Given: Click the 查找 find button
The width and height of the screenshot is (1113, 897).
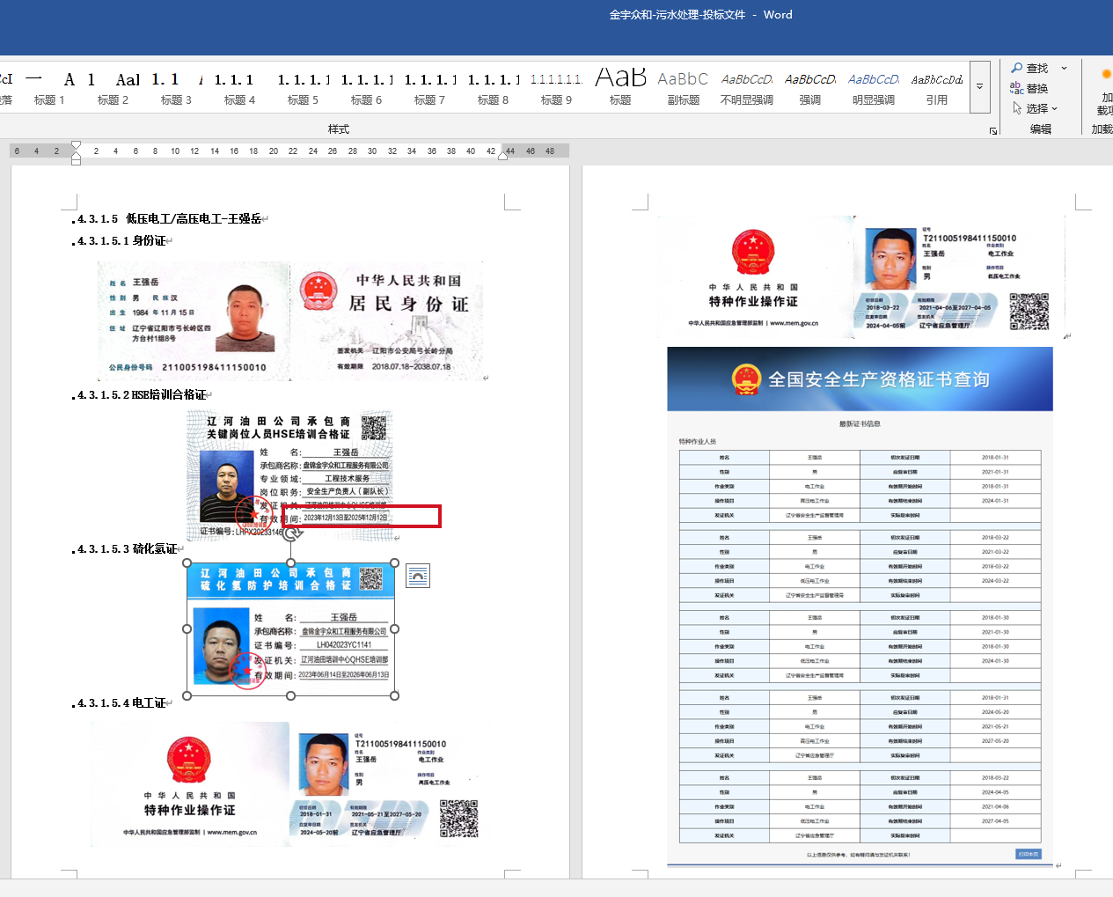Looking at the screenshot, I should point(1029,68).
